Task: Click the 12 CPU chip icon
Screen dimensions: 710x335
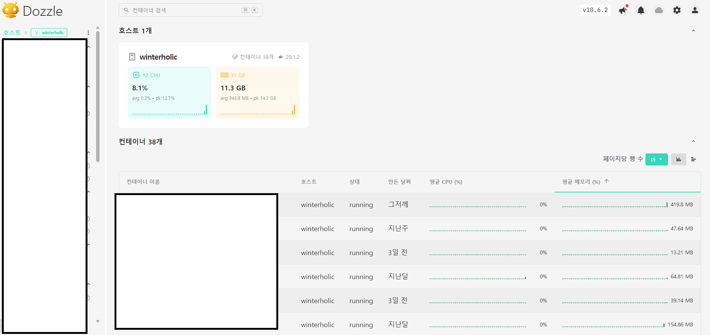Action: 136,75
